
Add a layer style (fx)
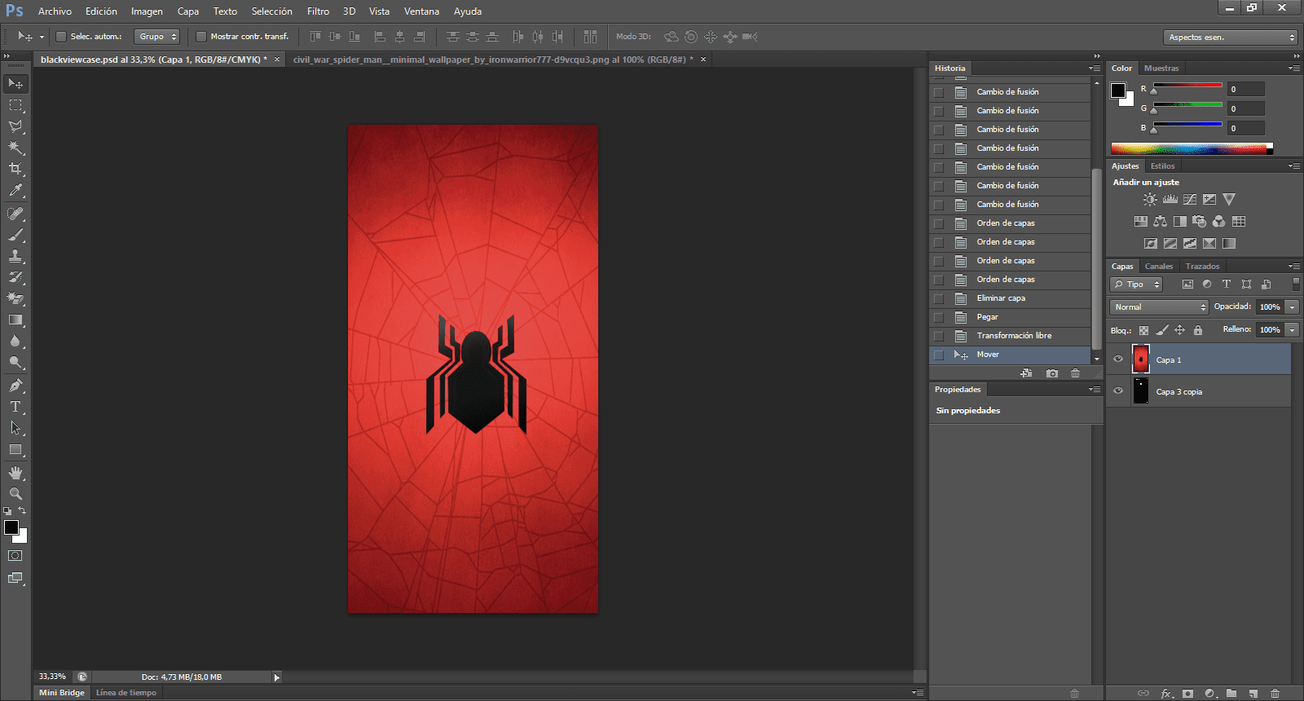pyautogui.click(x=1166, y=694)
